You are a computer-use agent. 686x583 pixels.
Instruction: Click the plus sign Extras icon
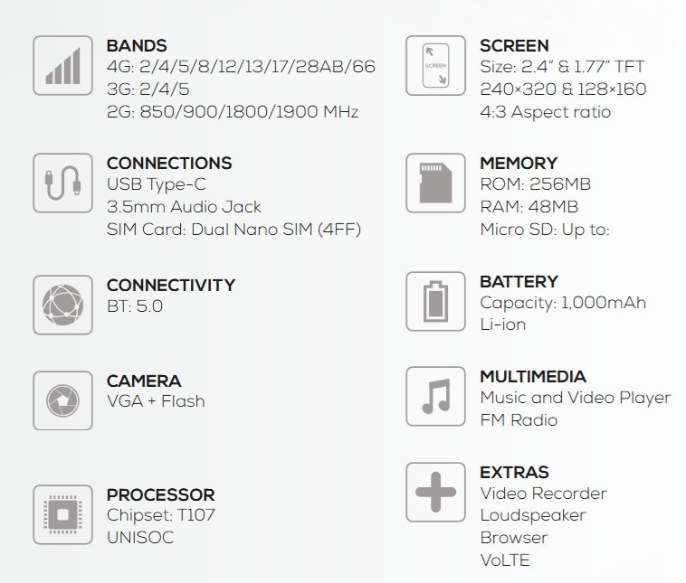pos(435,492)
